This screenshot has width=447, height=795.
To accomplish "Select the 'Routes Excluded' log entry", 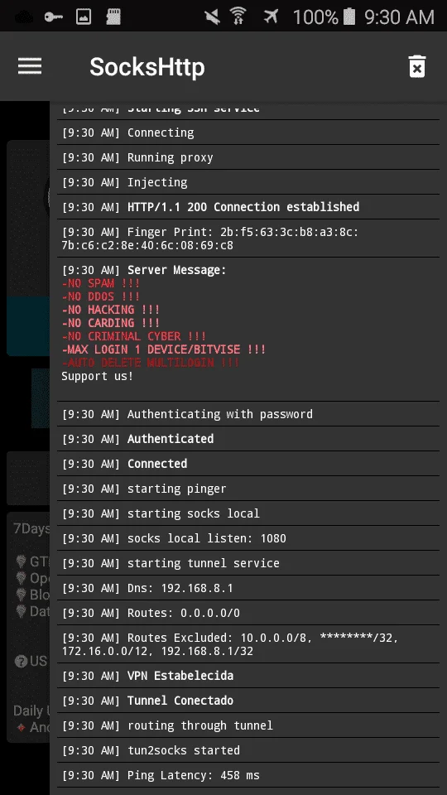I will coord(248,644).
